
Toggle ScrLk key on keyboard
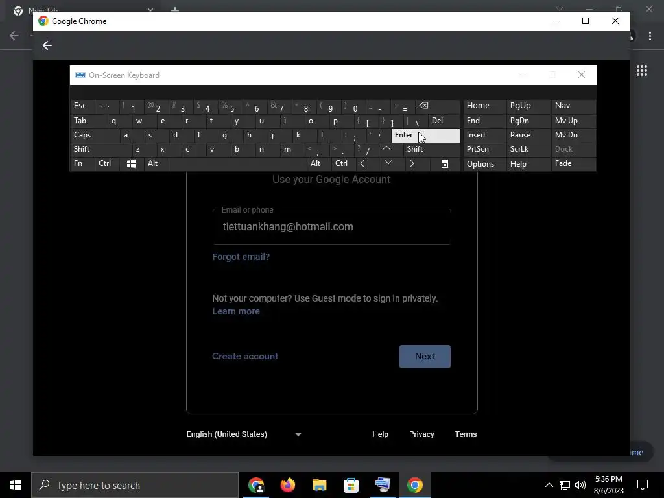coord(528,149)
